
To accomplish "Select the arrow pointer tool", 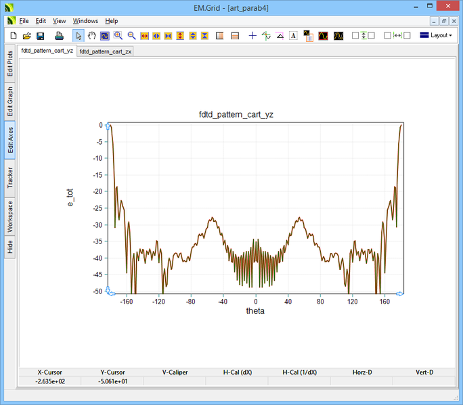I will point(78,35).
